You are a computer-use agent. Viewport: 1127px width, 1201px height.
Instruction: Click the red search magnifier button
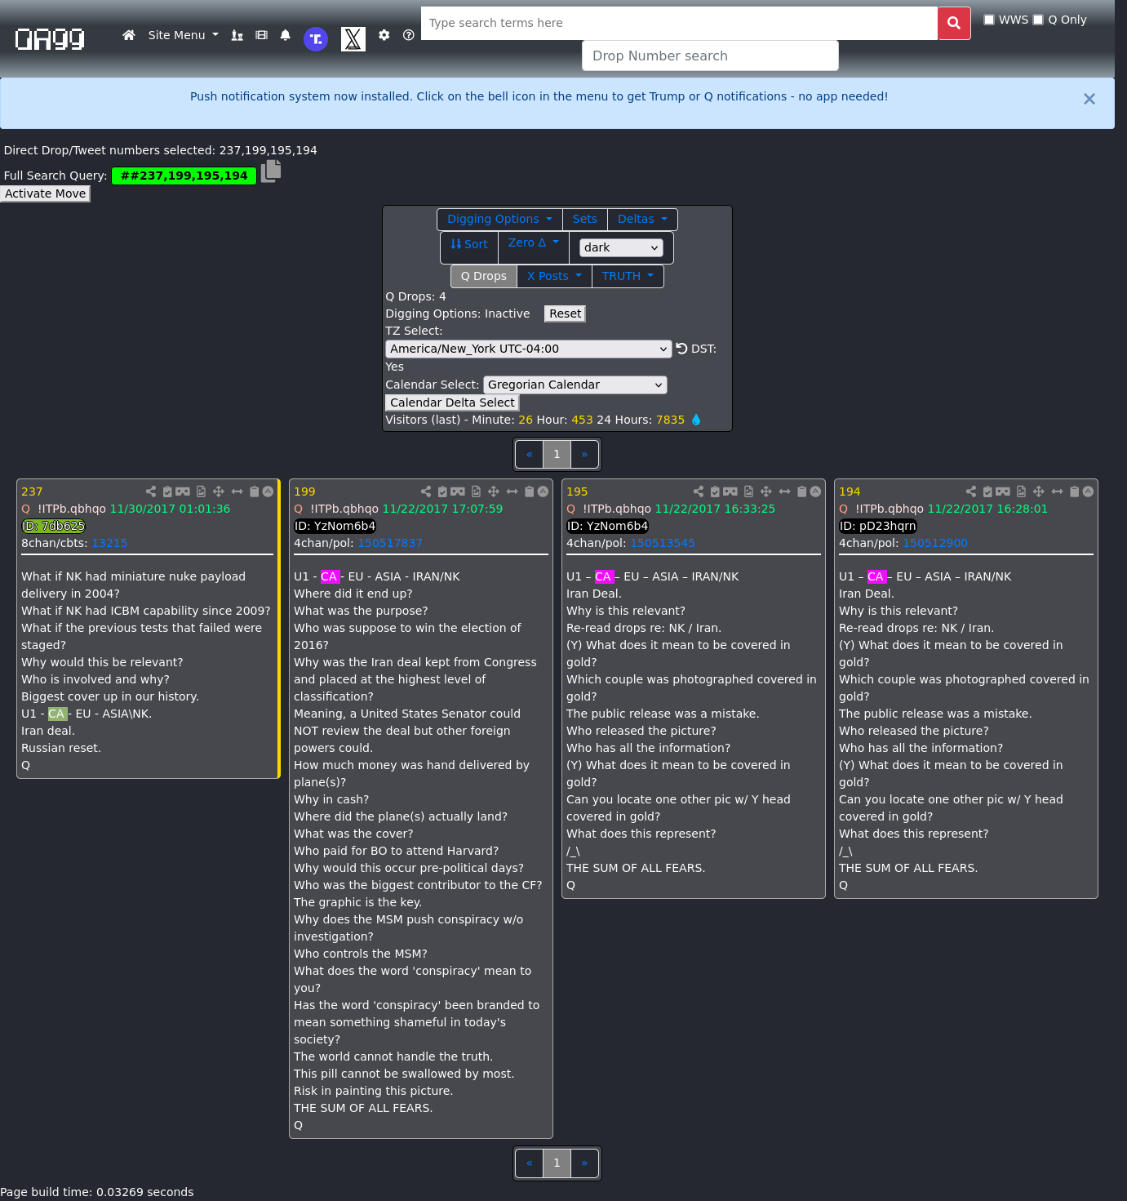(x=954, y=23)
